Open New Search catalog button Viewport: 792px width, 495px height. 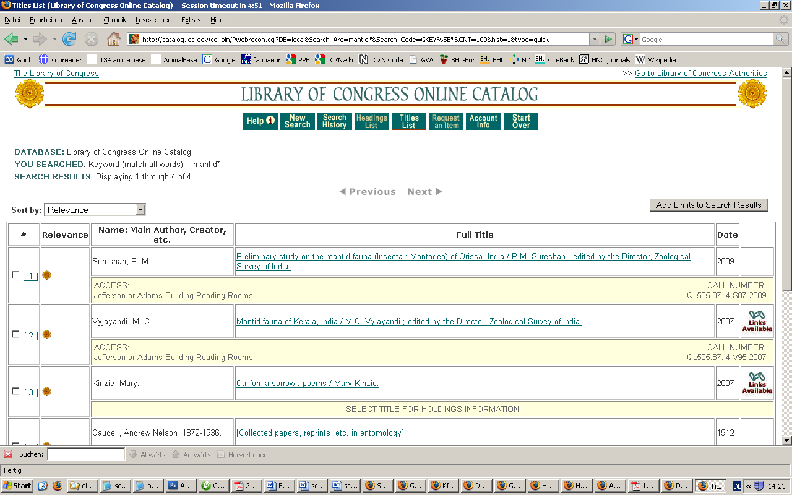[x=297, y=121]
